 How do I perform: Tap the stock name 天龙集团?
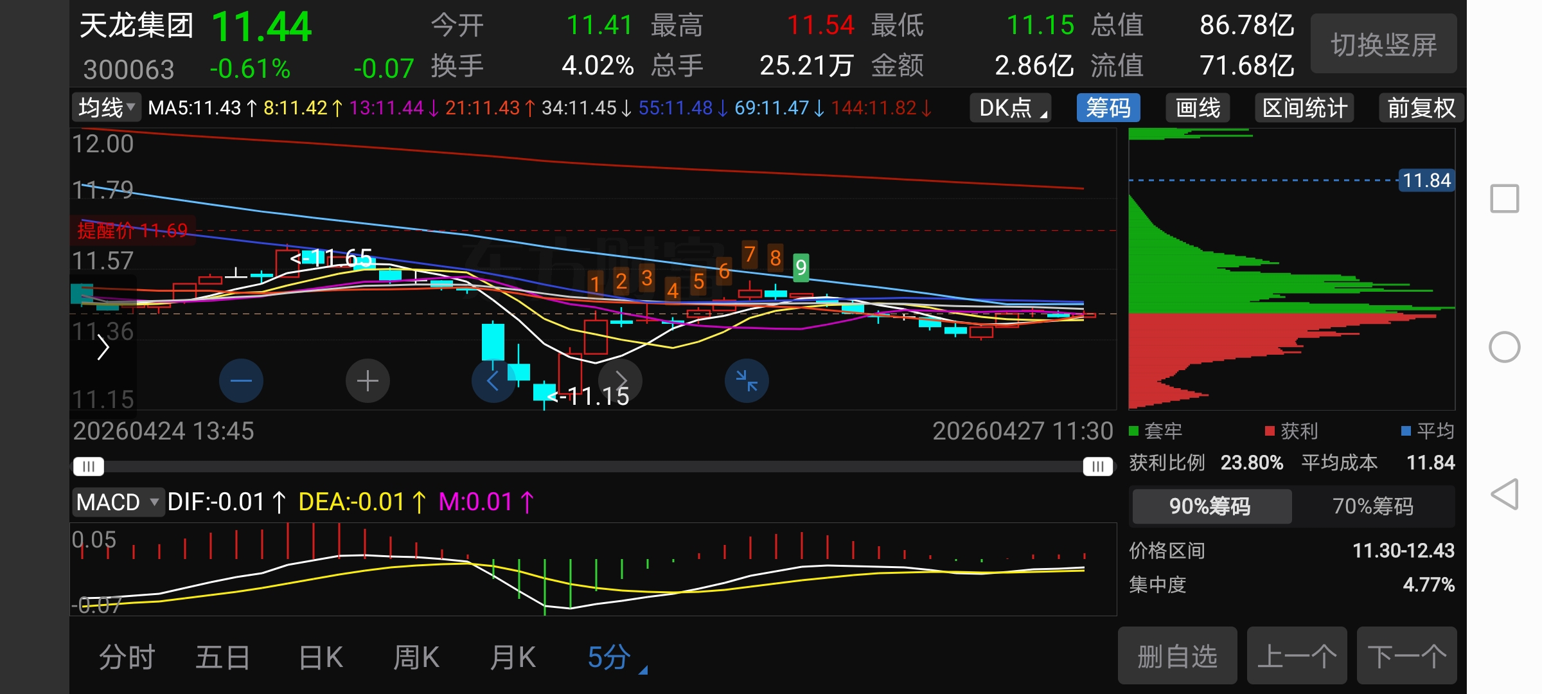point(136,26)
